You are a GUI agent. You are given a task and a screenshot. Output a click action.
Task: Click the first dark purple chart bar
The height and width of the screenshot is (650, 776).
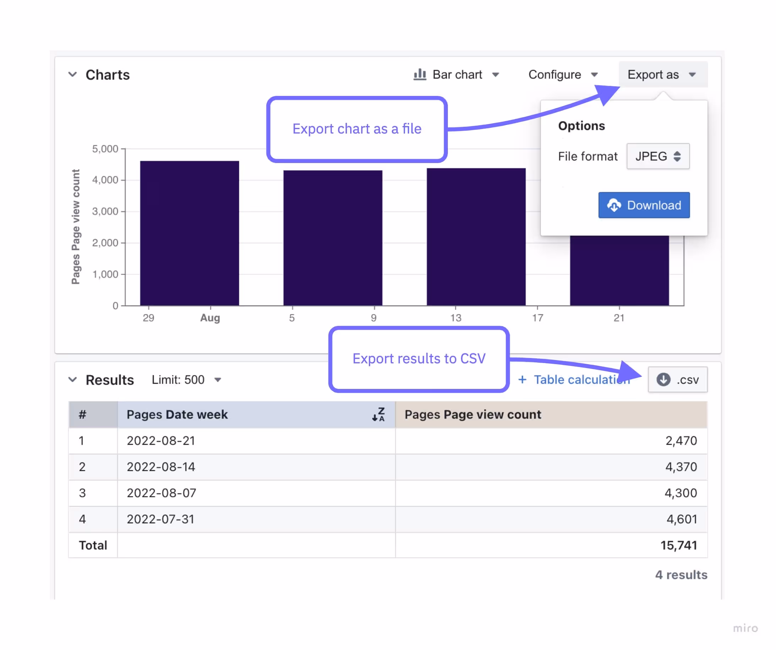click(x=190, y=233)
